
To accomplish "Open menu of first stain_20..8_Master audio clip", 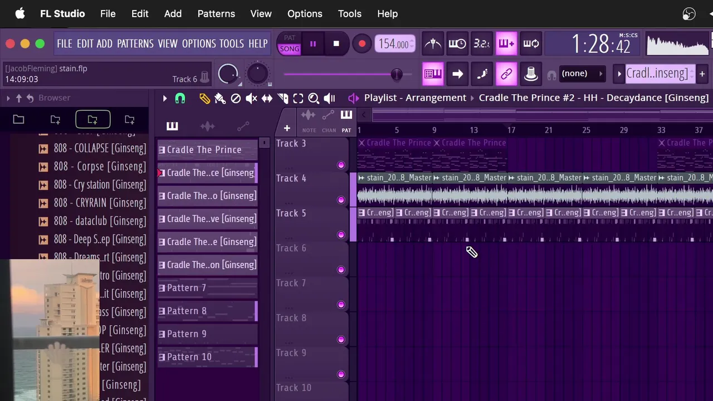I will 362,178.
